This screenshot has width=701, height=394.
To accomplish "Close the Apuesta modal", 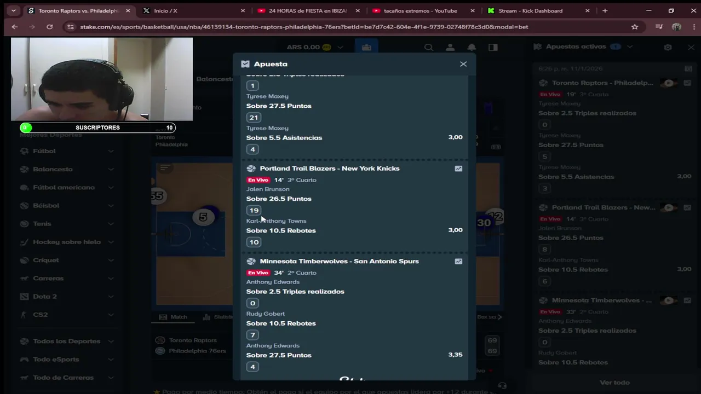I will coord(463,64).
